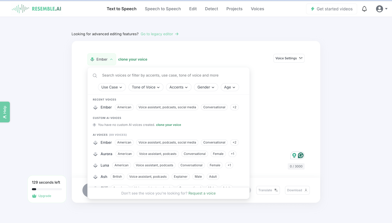The width and height of the screenshot is (392, 223).
Task: Click the sliders icon on Voice Settings
Action: tap(301, 58)
